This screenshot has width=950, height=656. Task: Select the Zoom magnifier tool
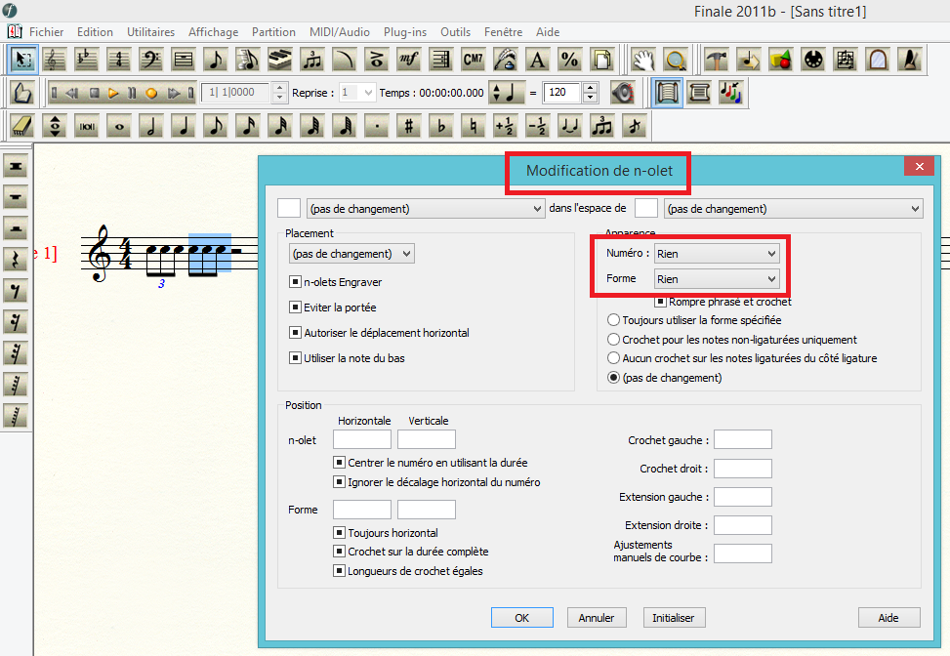pos(675,60)
